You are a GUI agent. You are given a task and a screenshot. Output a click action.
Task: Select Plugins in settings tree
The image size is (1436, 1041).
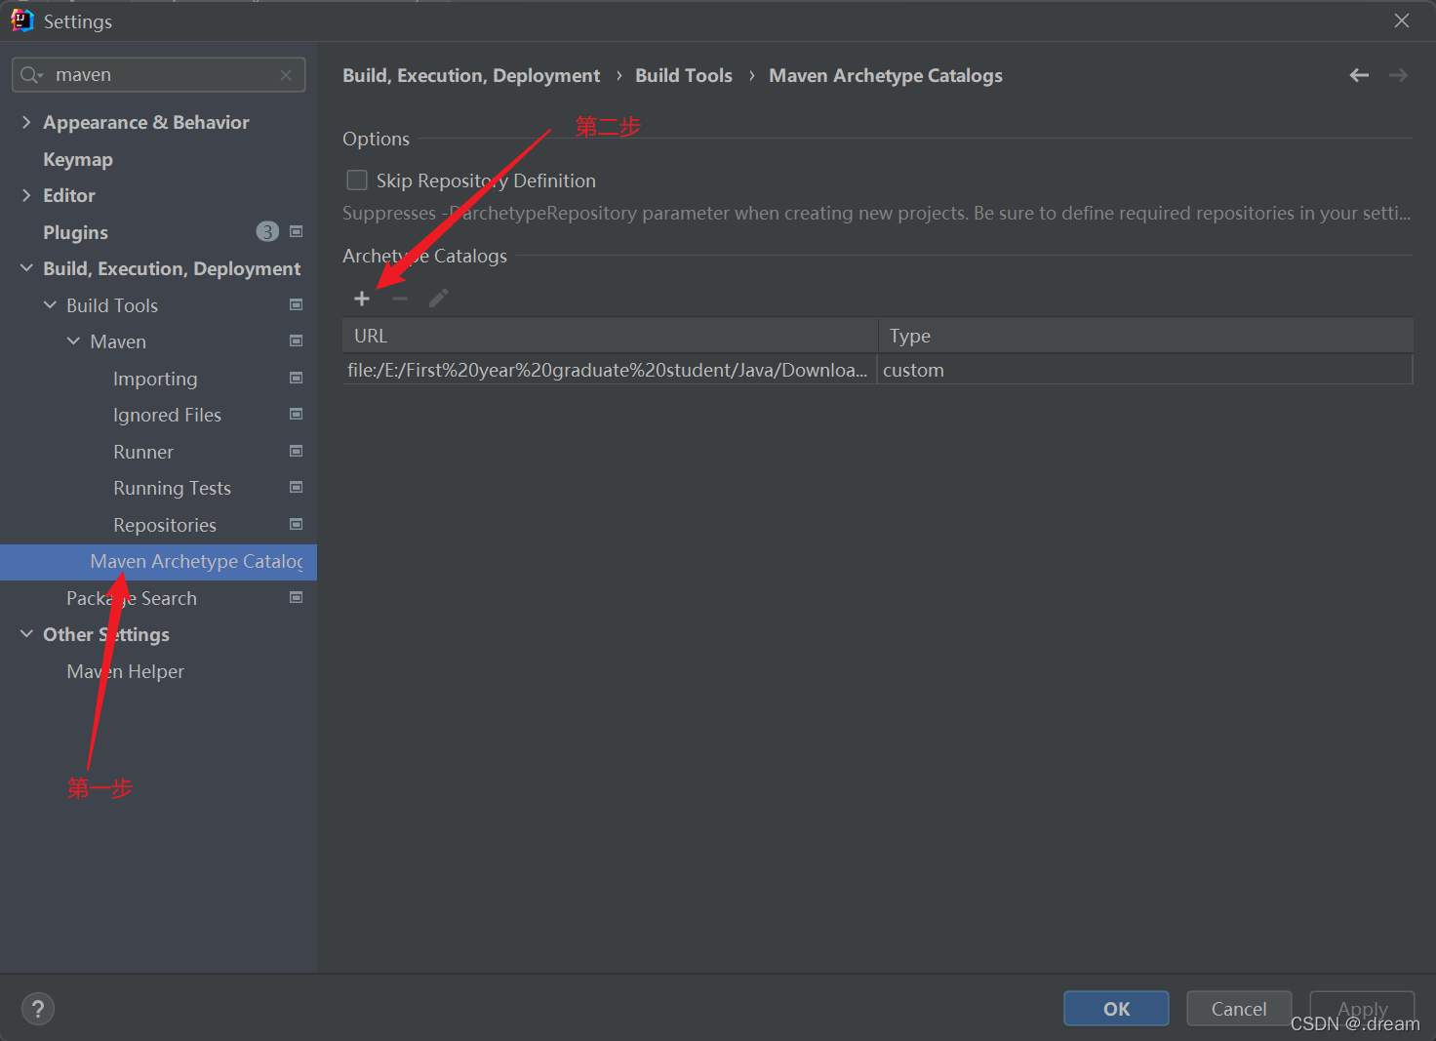click(75, 232)
